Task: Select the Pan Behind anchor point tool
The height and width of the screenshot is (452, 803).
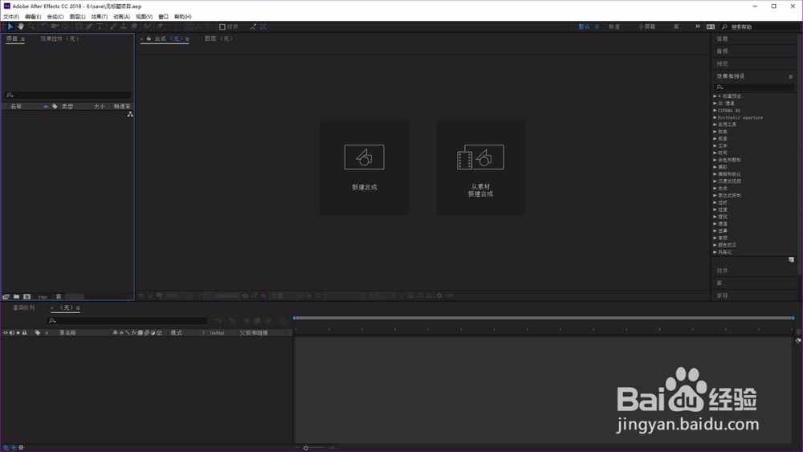Action: pyautogui.click(x=66, y=26)
